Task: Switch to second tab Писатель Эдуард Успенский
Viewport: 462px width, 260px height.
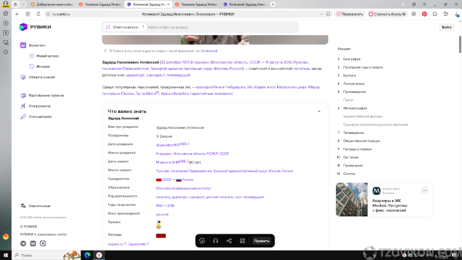Action: [100, 4]
